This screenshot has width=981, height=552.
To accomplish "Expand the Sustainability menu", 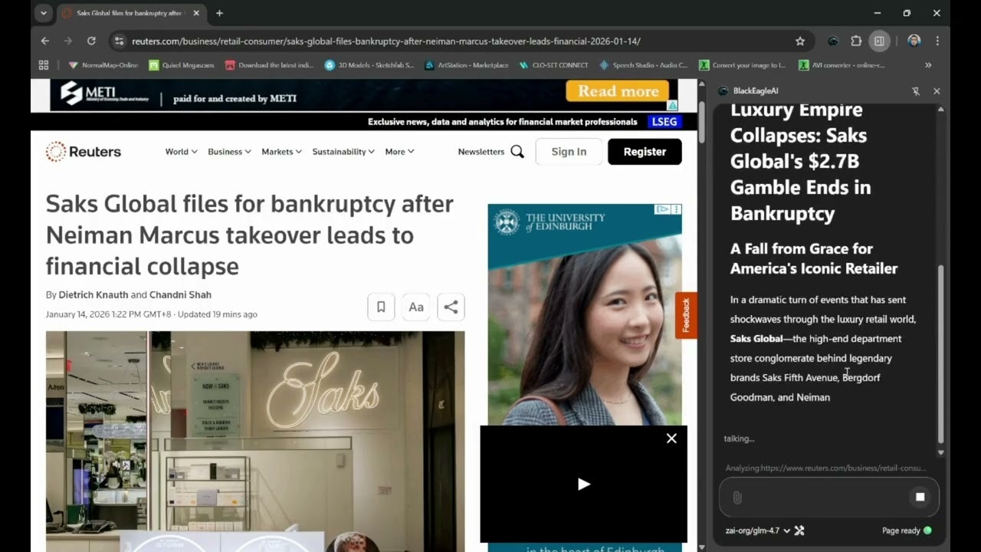I will click(x=343, y=152).
